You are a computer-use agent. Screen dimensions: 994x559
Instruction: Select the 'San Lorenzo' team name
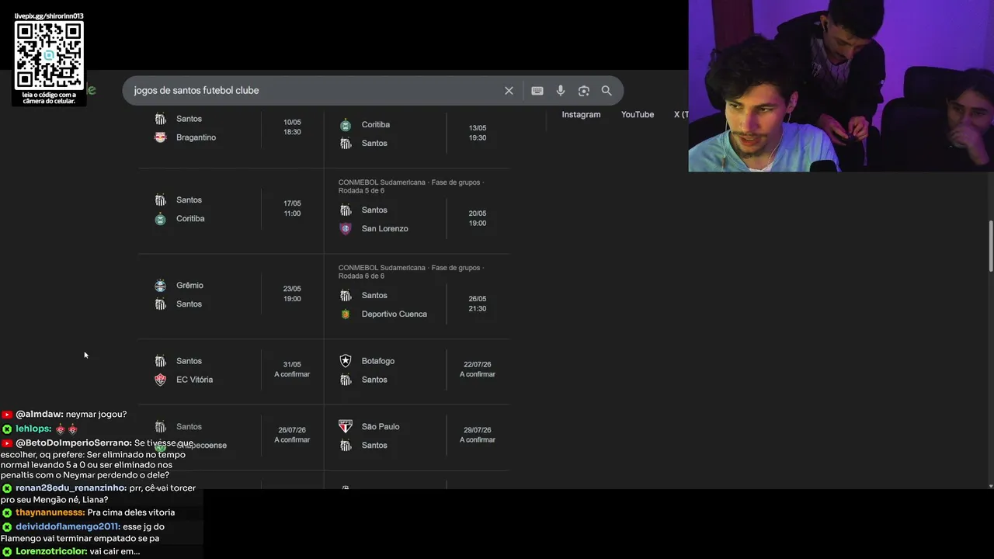[x=384, y=229]
